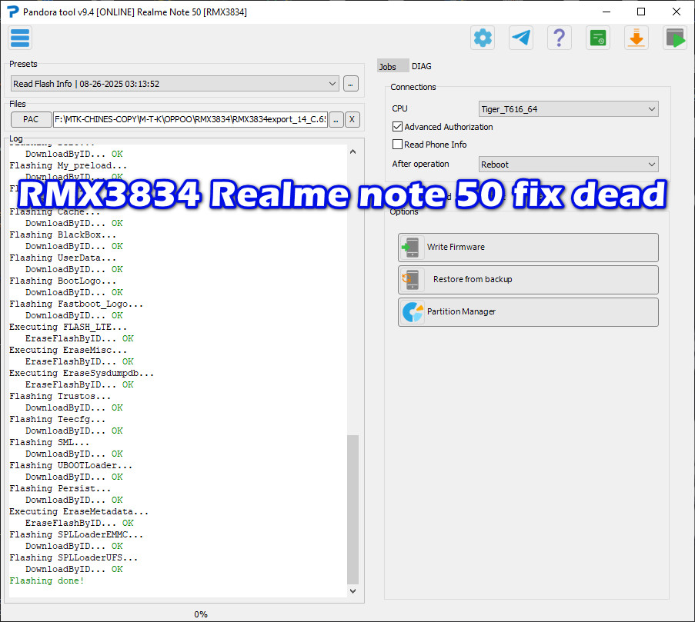Click the Write Firmware button
The image size is (695, 622).
[x=528, y=248]
